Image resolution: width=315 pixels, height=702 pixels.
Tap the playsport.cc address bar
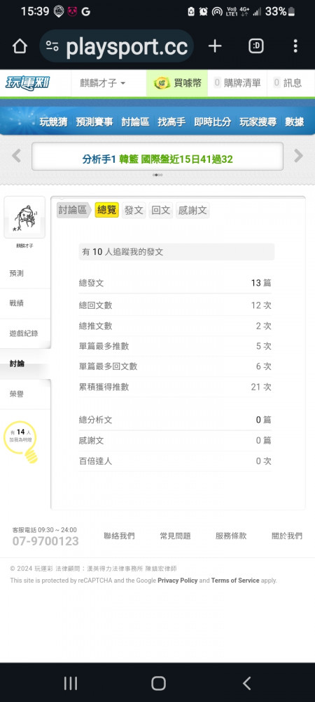[116, 46]
